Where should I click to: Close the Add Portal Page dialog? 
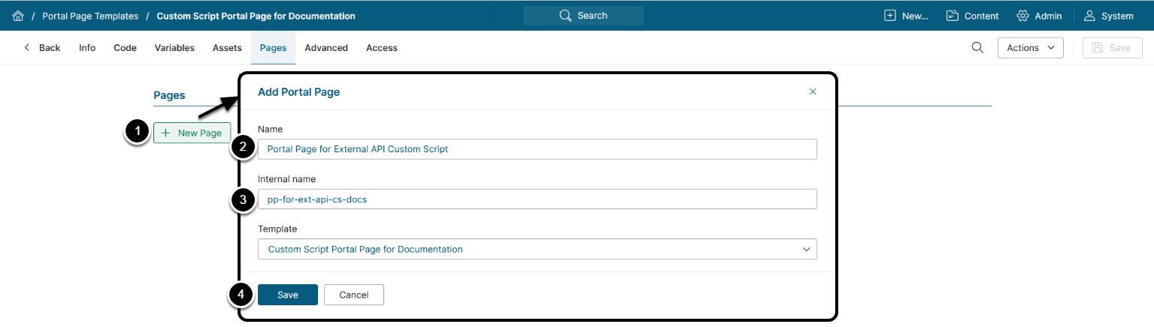813,91
